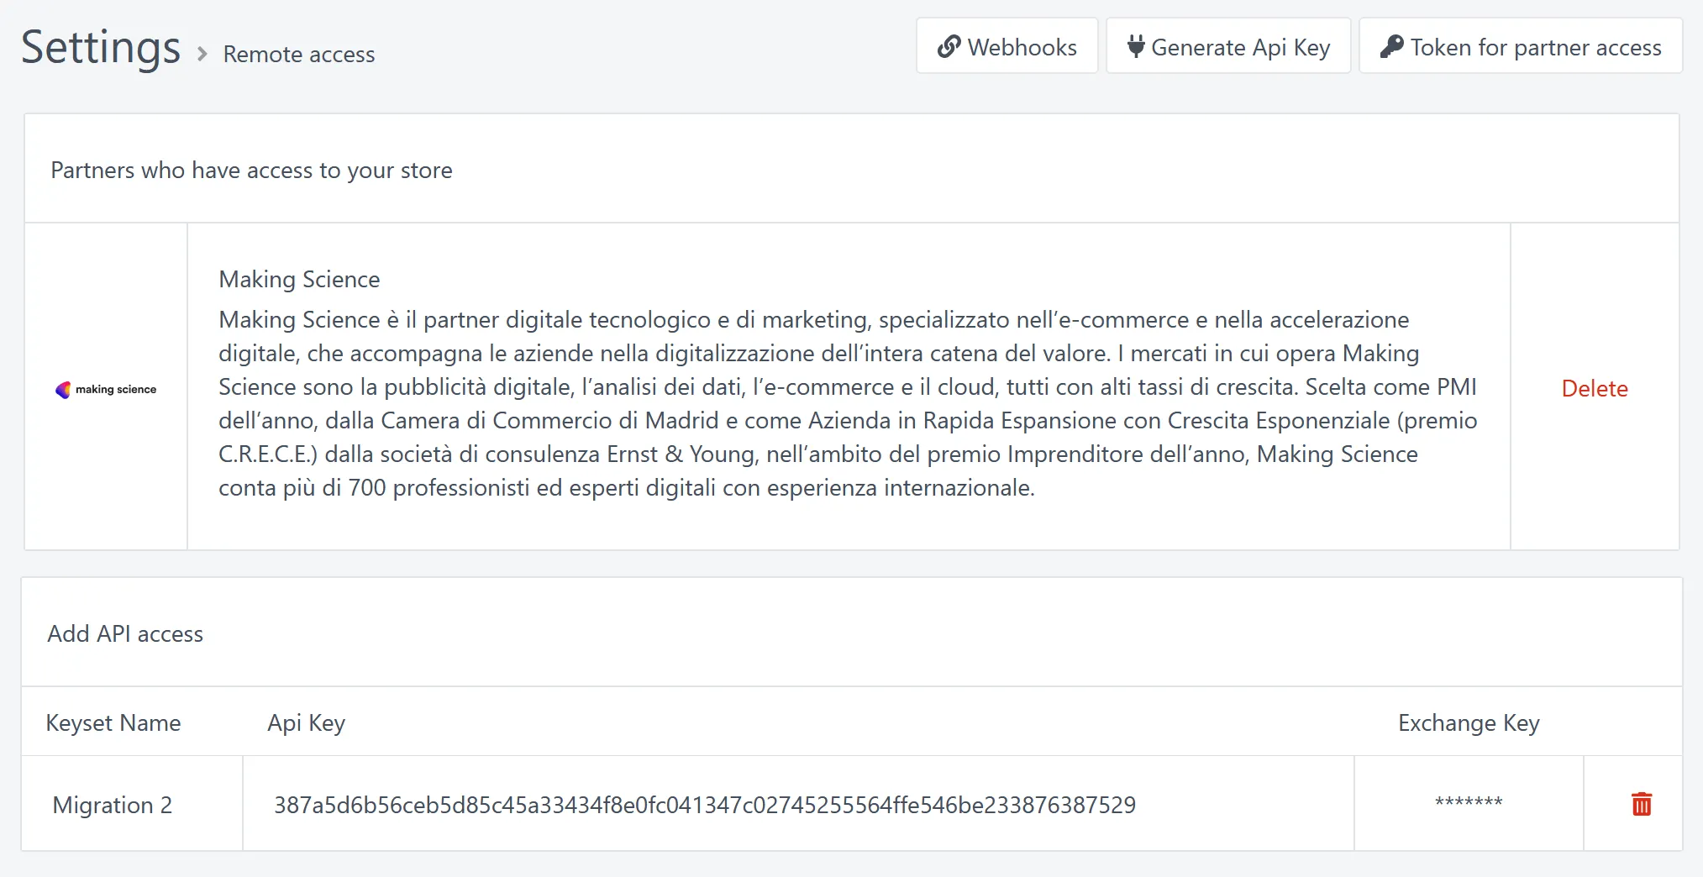This screenshot has width=1703, height=877.
Task: Select the Migration 2 keyset name
Action: [x=112, y=805]
